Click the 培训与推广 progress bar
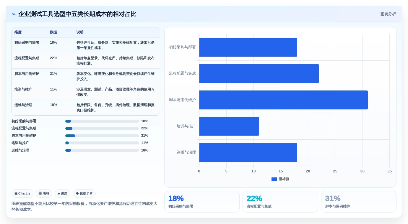The width and height of the screenshot is (408, 224). point(102,143)
